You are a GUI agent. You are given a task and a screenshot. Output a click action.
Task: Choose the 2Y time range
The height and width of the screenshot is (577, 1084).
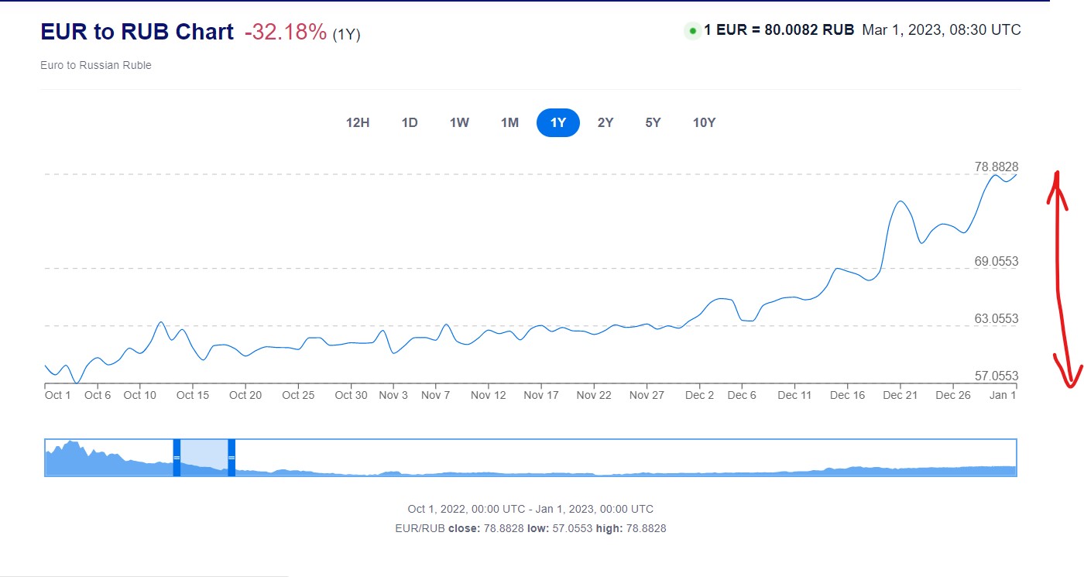coord(605,122)
